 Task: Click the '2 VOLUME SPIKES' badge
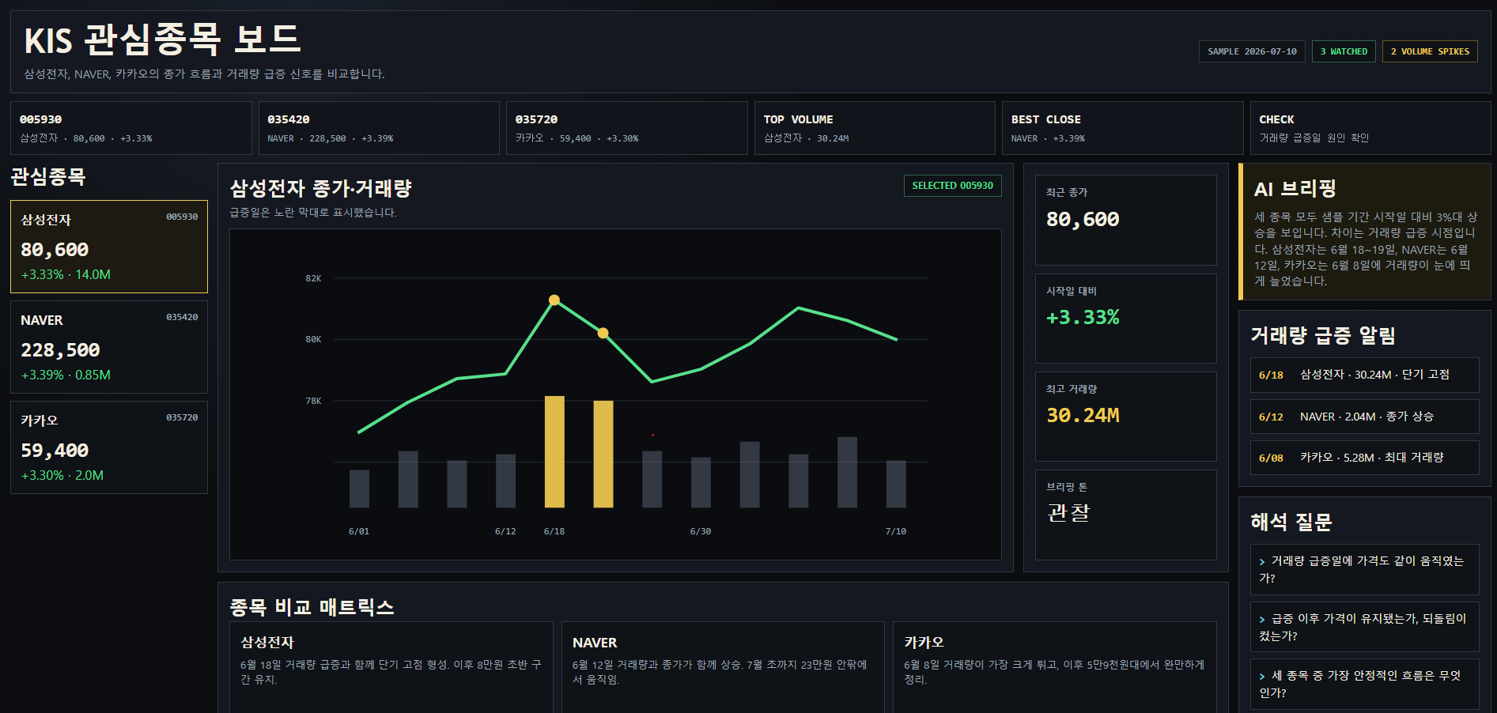(x=1430, y=51)
